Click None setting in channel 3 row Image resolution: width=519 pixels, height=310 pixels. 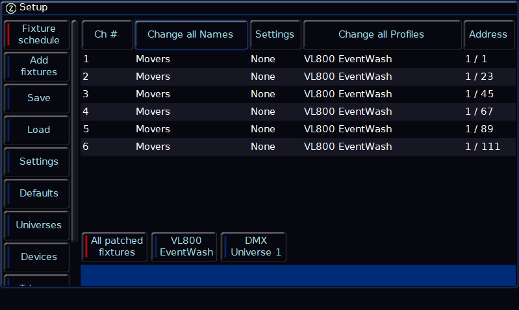[263, 94]
